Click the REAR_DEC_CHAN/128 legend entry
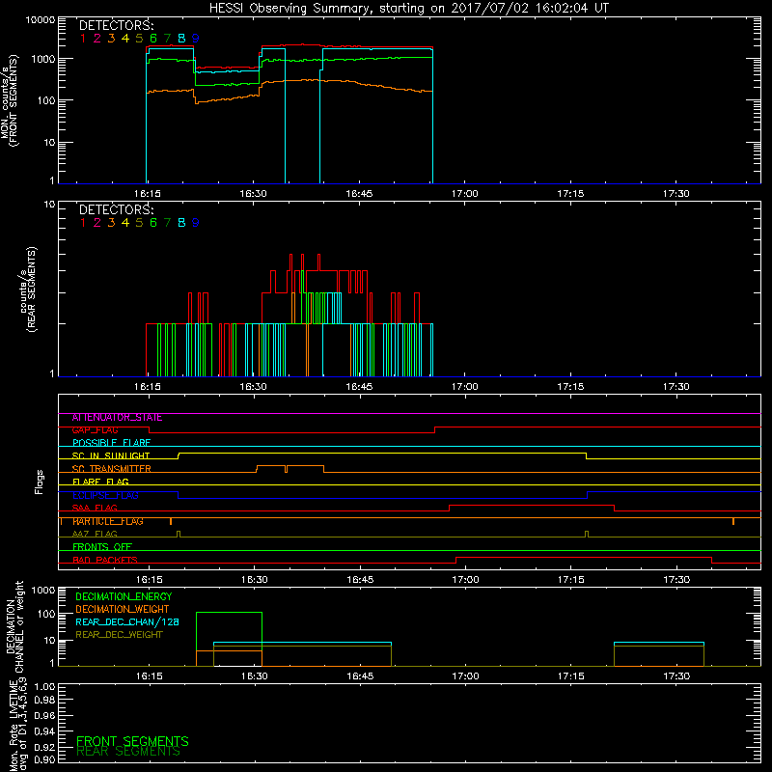 [127, 621]
